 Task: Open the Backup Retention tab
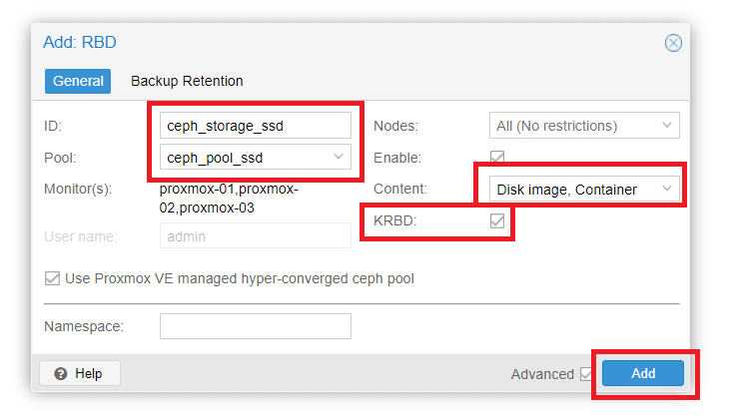coord(187,81)
